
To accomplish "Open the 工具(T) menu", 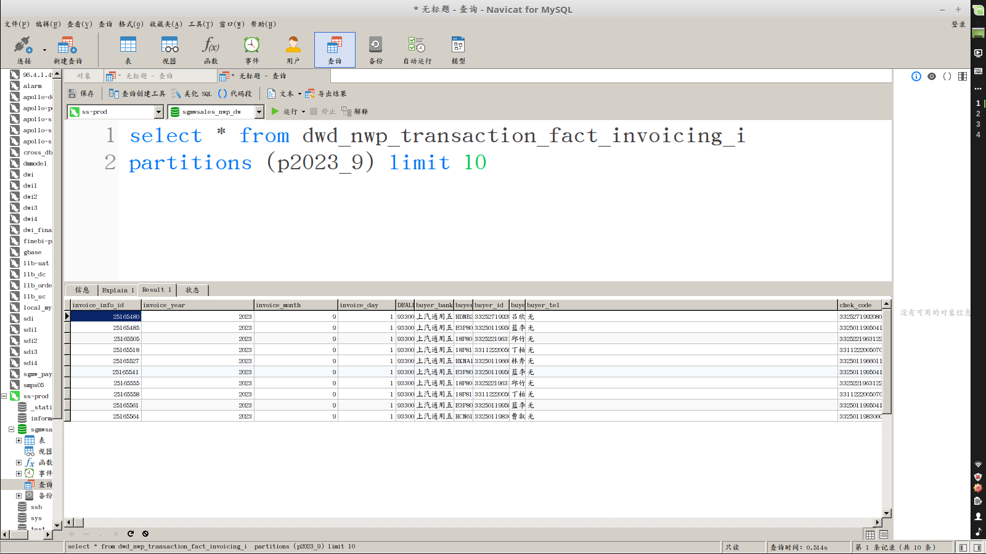I will click(200, 24).
